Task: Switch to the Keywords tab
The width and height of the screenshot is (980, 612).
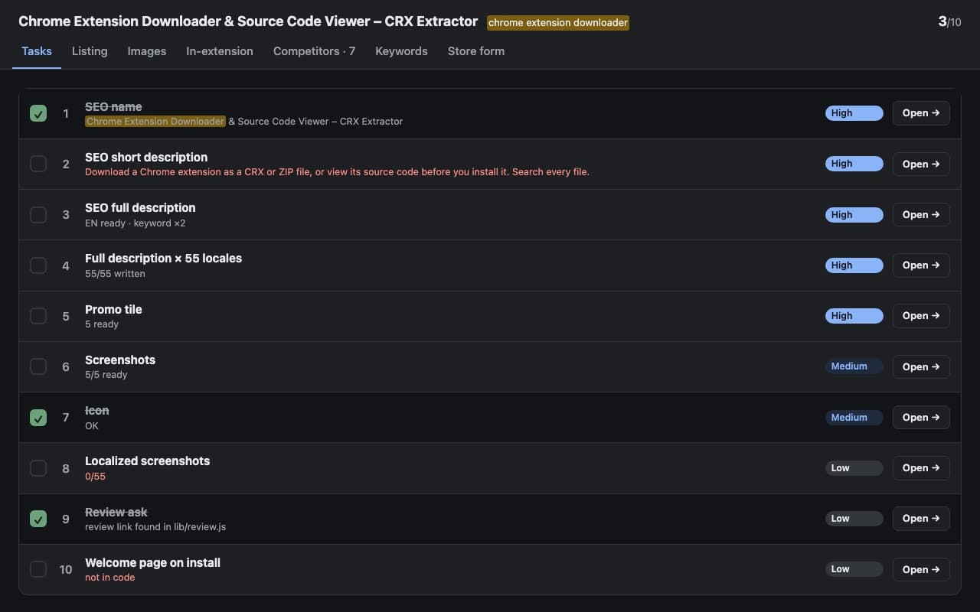Action: [401, 51]
